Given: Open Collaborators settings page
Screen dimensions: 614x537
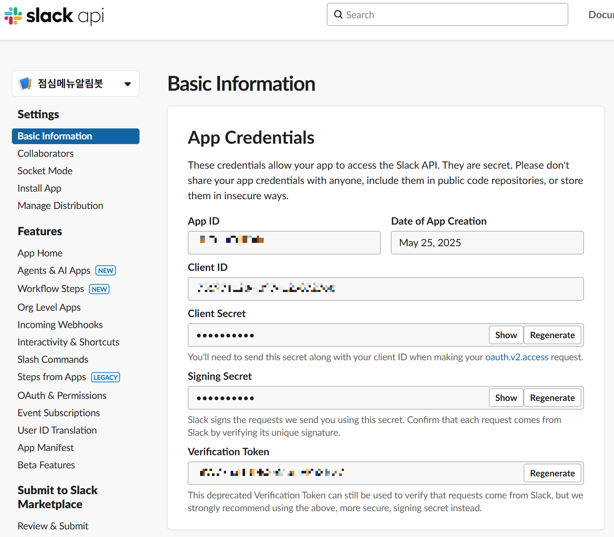Looking at the screenshot, I should click(x=45, y=153).
